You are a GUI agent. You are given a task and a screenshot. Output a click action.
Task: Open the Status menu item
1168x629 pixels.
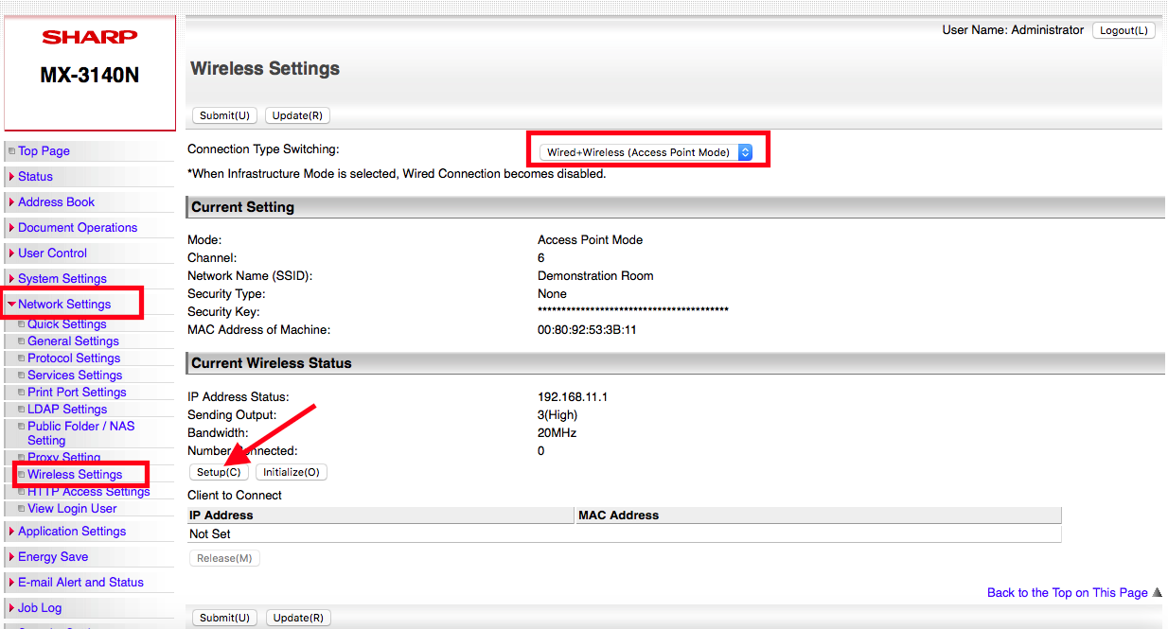pyautogui.click(x=35, y=177)
